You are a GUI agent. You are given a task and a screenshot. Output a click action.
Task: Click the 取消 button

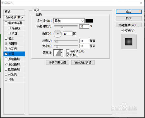tap(129, 18)
